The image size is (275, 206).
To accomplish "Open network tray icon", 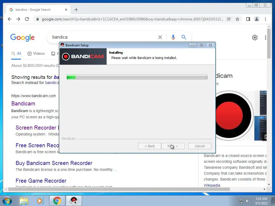I will (x=241, y=201).
